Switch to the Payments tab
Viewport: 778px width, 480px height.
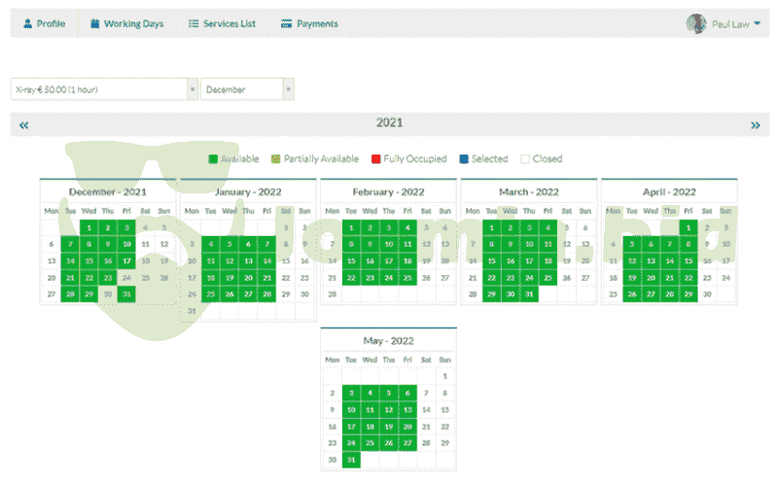click(x=309, y=23)
